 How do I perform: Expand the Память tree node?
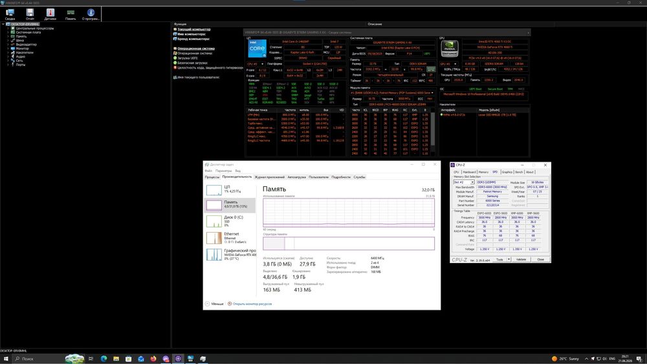pyautogui.click(x=8, y=36)
